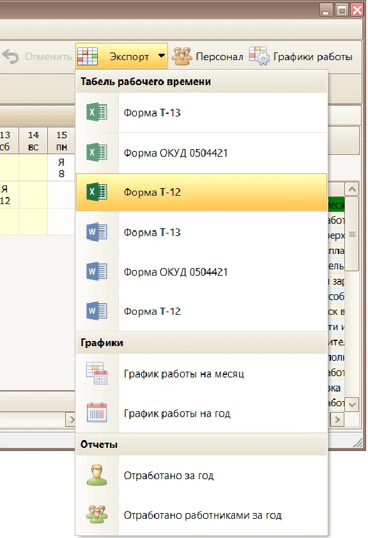Click the monthly schedule calendar icon
The image size is (368, 538).
[96, 374]
